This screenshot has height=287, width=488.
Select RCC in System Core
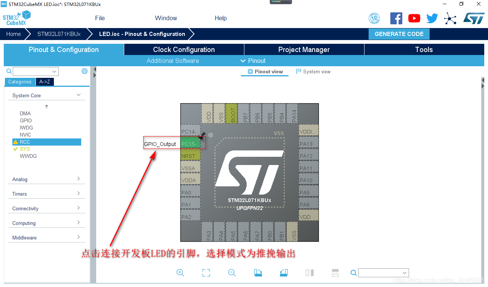pos(46,142)
